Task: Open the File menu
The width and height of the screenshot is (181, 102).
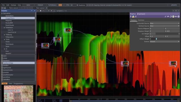Action: tap(3, 5)
